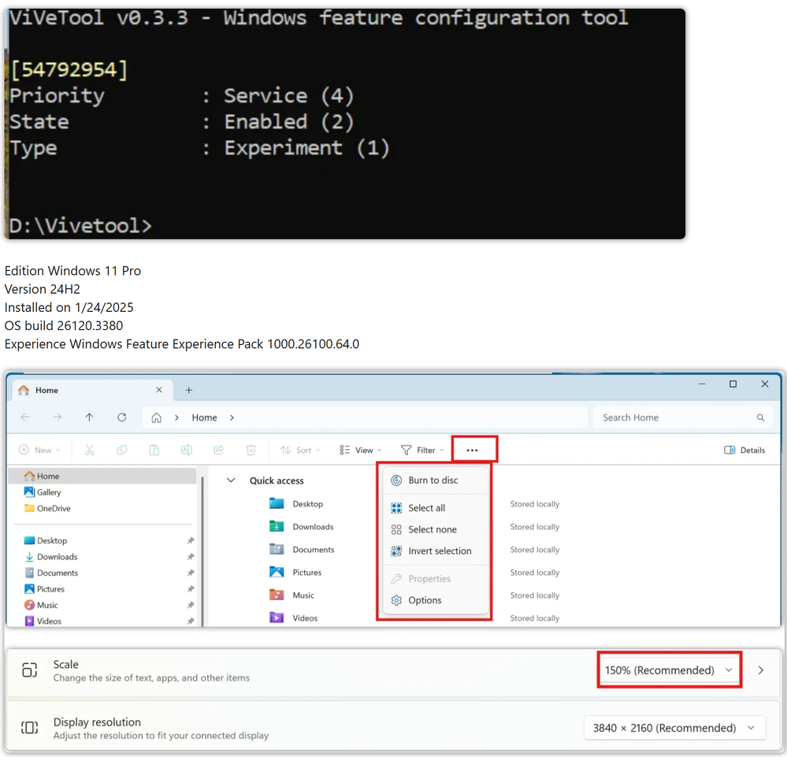Click Downloads folder icon in Quick access
This screenshot has width=787, height=757.
tap(277, 526)
